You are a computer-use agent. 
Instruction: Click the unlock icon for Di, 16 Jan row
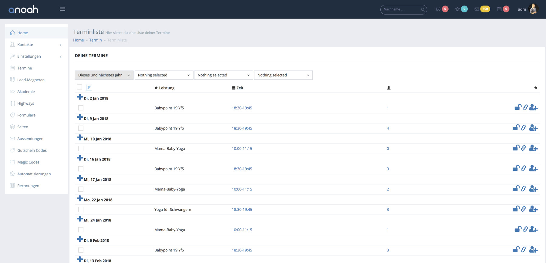point(516,168)
